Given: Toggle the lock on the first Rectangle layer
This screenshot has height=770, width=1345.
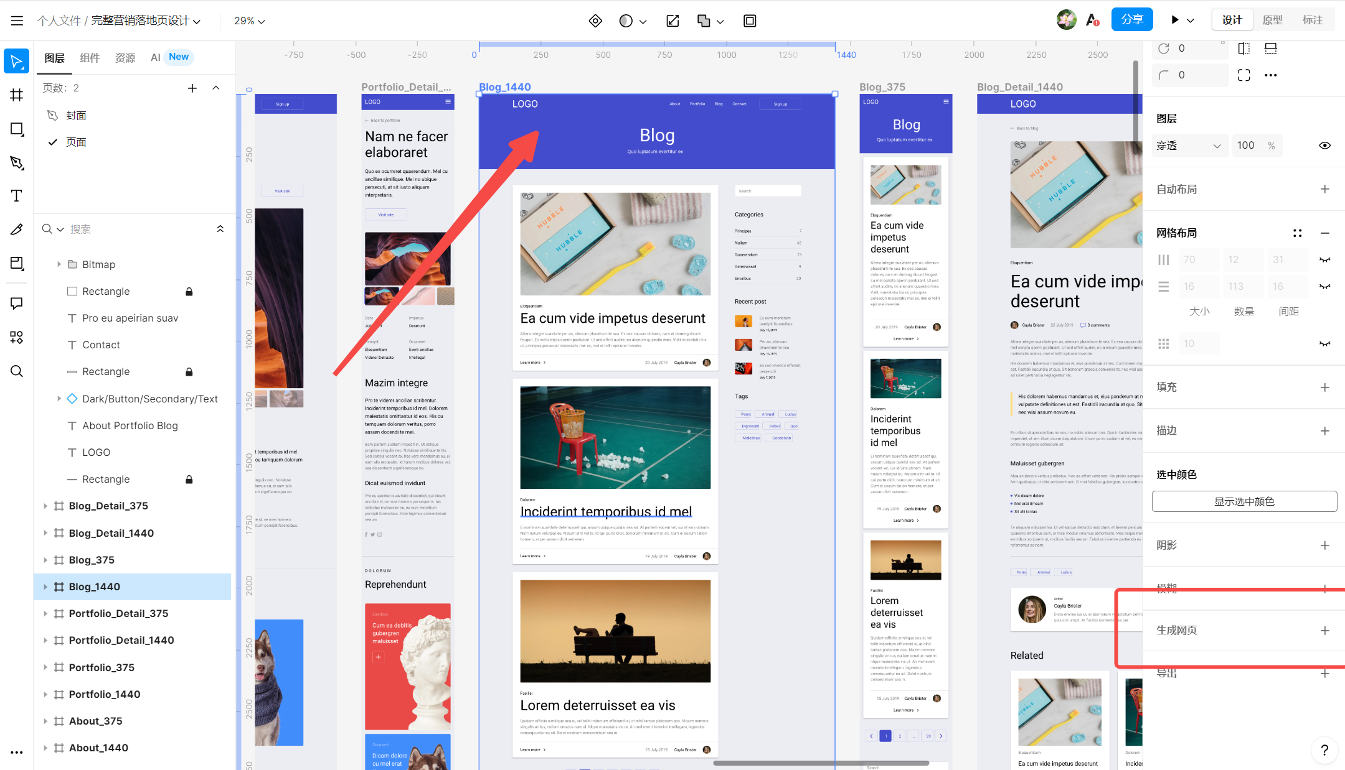Looking at the screenshot, I should [189, 291].
